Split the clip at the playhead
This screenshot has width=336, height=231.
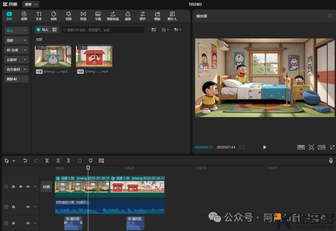coord(47,160)
